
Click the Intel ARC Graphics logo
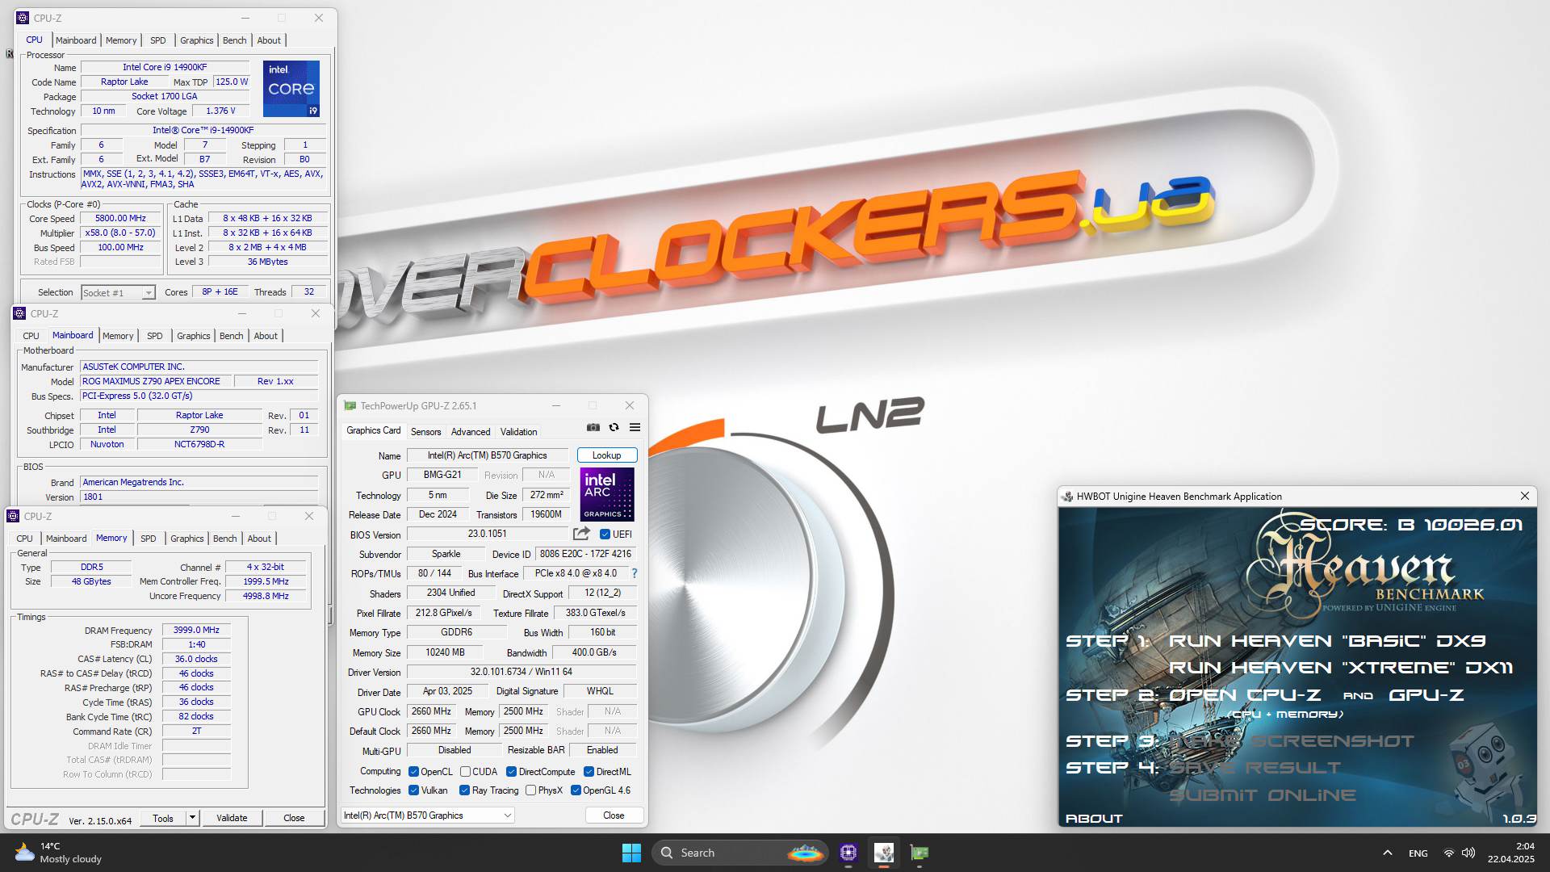(x=607, y=494)
